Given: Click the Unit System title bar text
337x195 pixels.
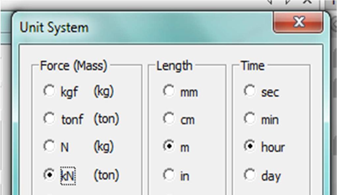Looking at the screenshot, I should (54, 28).
